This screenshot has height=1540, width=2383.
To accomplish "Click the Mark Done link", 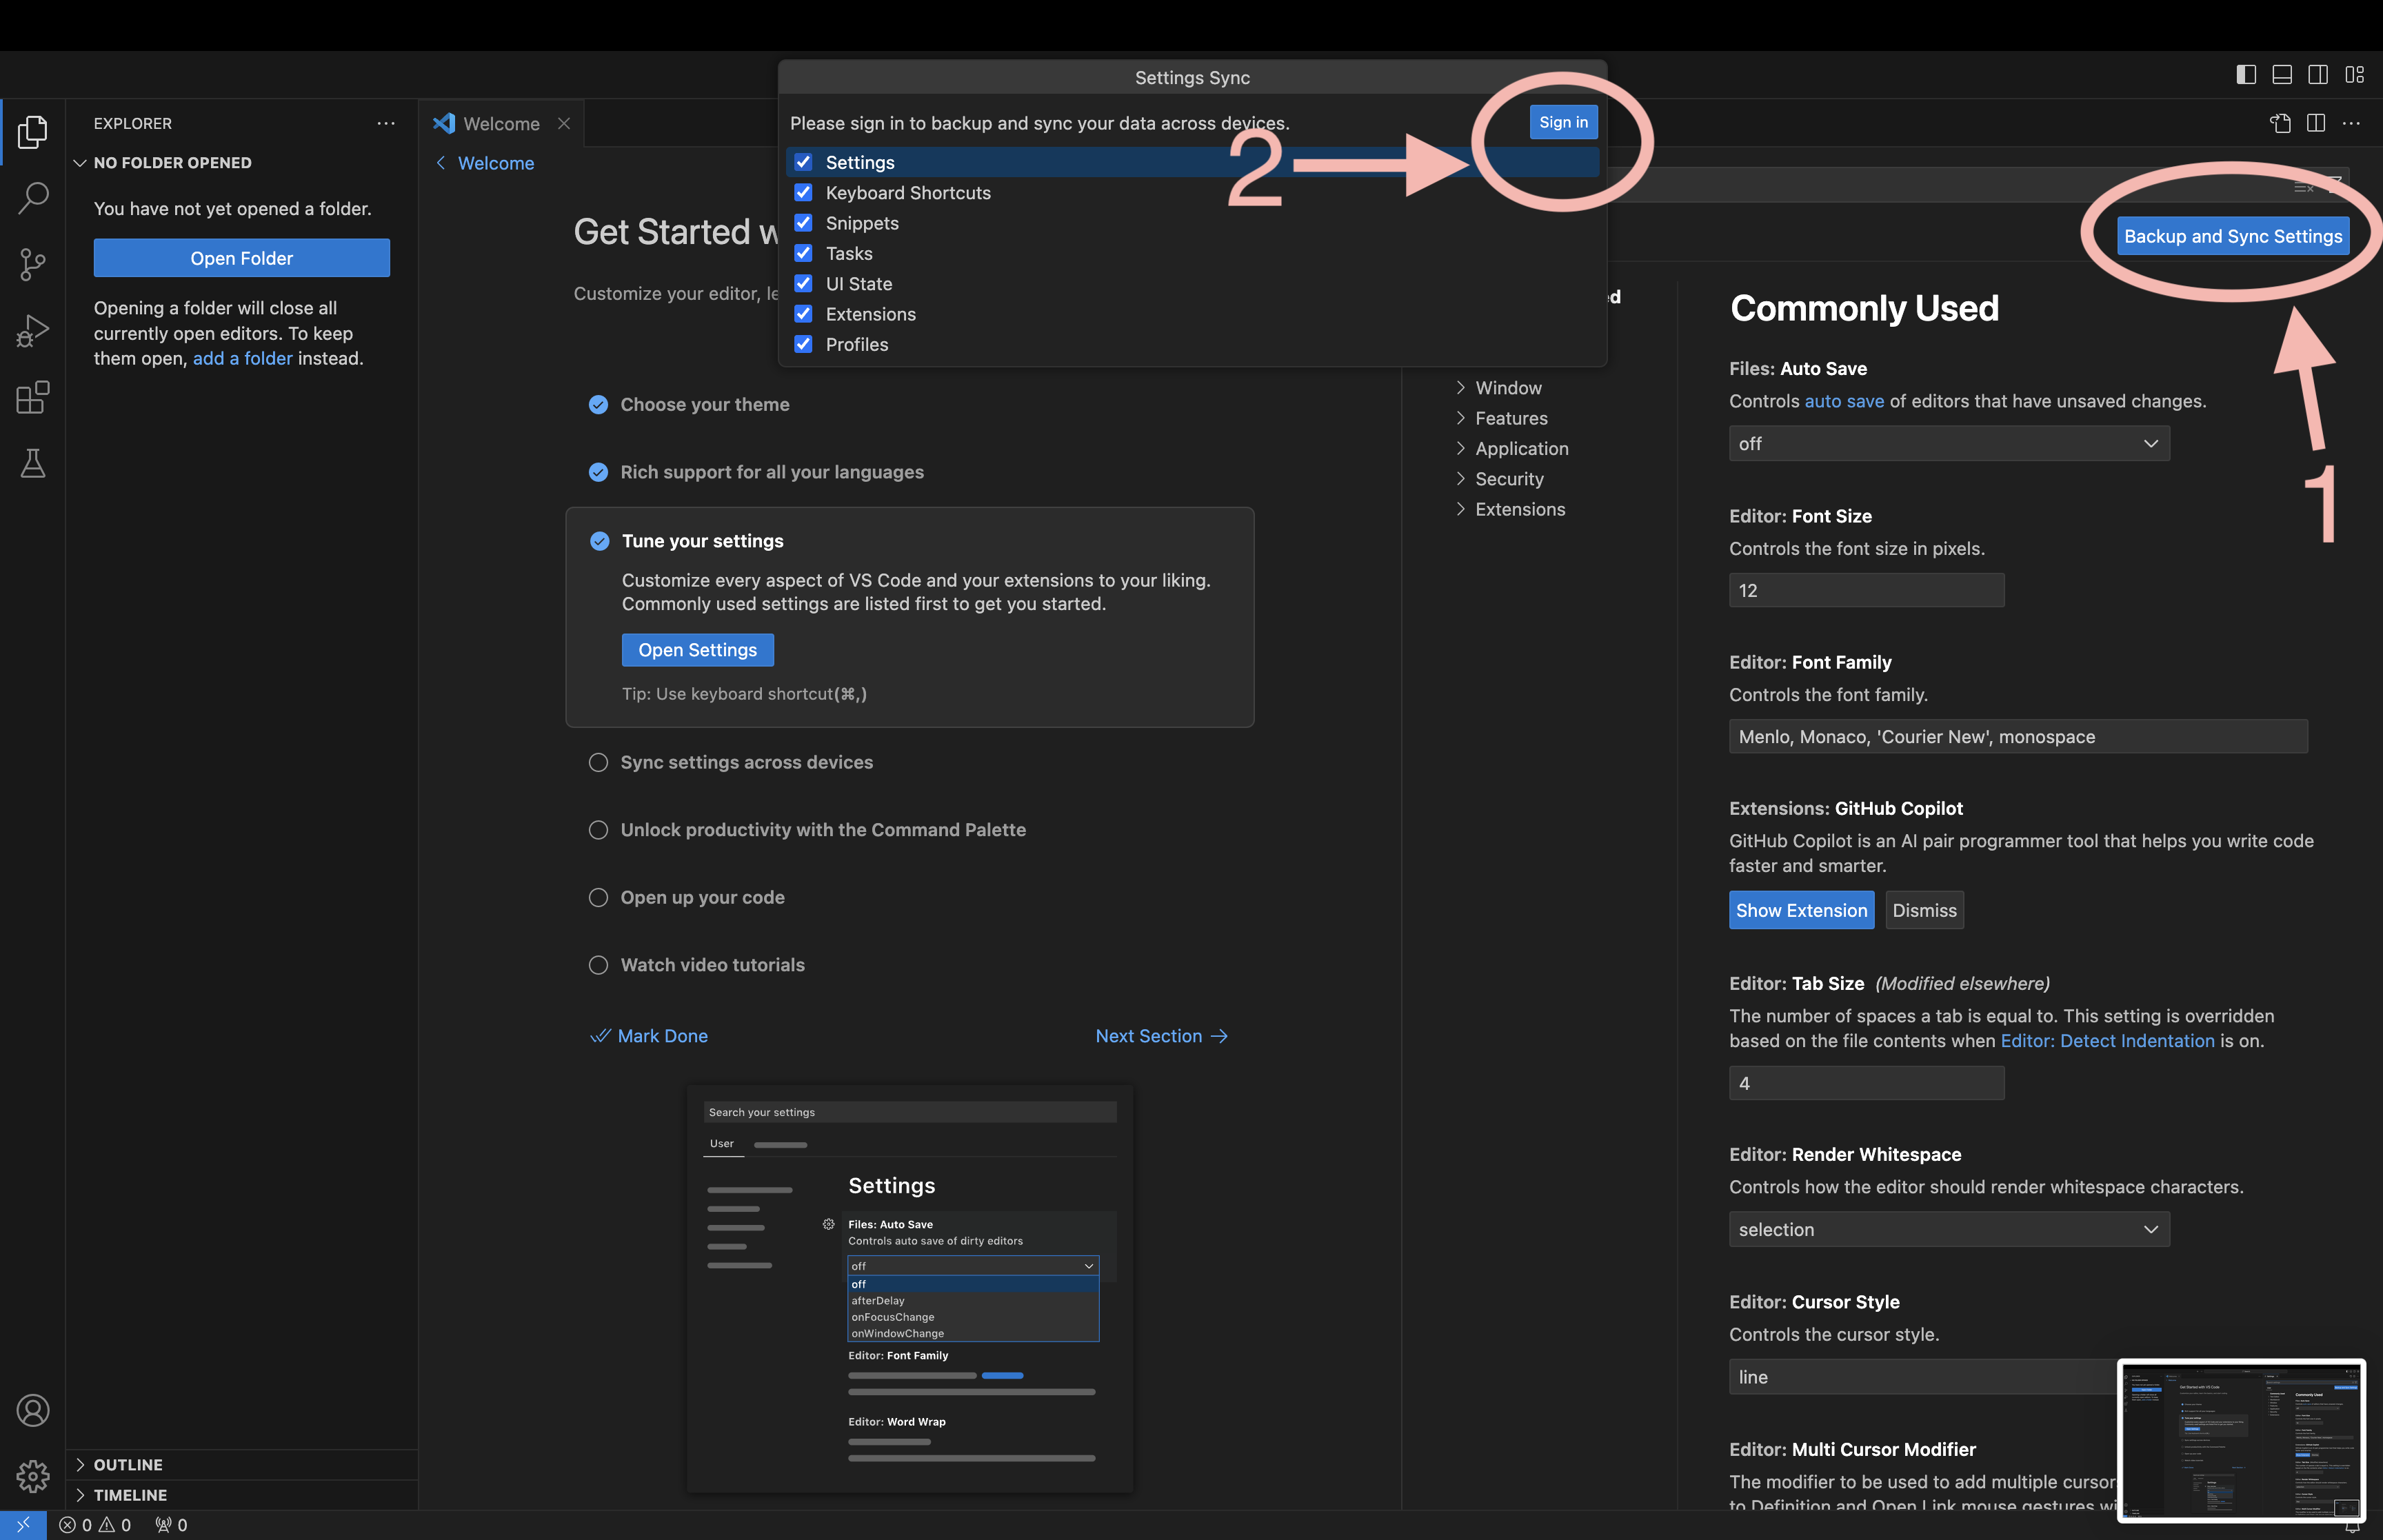I will click(649, 1036).
